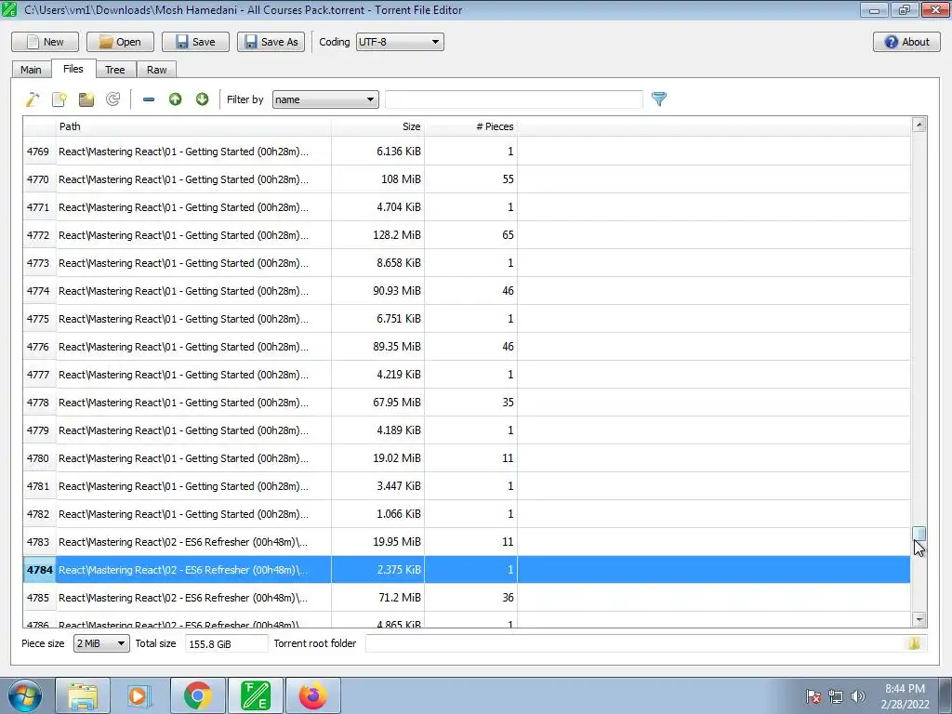
Task: Click the New button
Action: (45, 42)
